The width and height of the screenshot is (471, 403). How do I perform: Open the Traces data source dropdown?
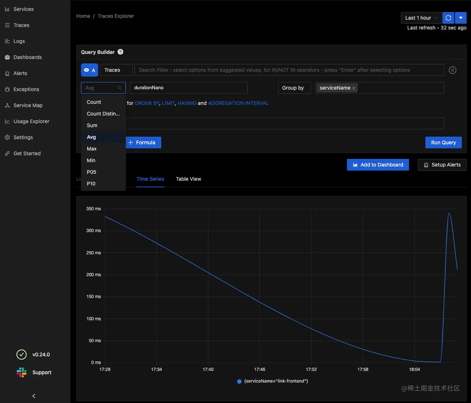click(116, 70)
